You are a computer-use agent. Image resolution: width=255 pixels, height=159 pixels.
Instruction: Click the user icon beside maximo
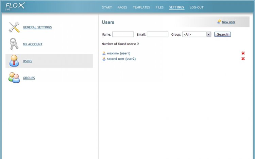(104, 53)
